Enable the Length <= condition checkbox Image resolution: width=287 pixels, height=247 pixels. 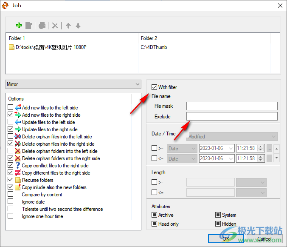tap(154, 192)
